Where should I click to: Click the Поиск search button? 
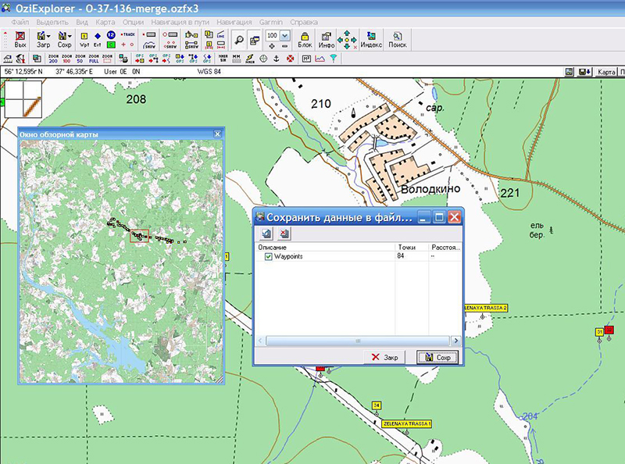point(398,40)
